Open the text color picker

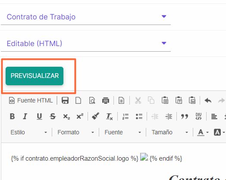(203, 132)
